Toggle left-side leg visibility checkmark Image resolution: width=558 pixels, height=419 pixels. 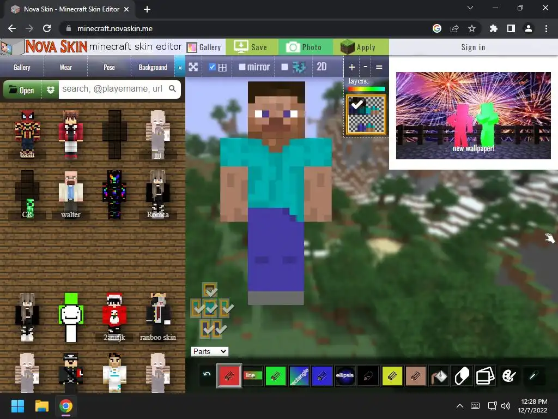coord(205,329)
